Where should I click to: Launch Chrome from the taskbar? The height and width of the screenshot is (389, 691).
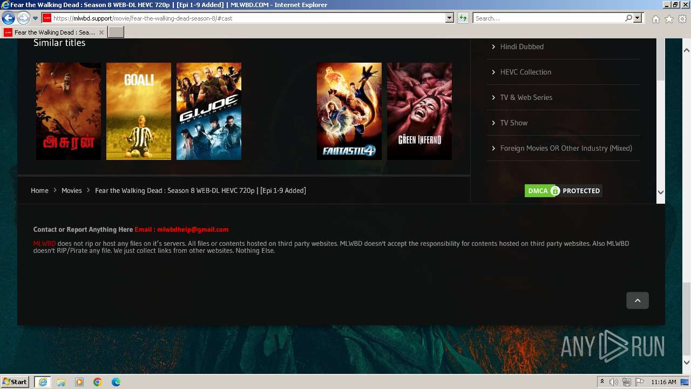(98, 382)
